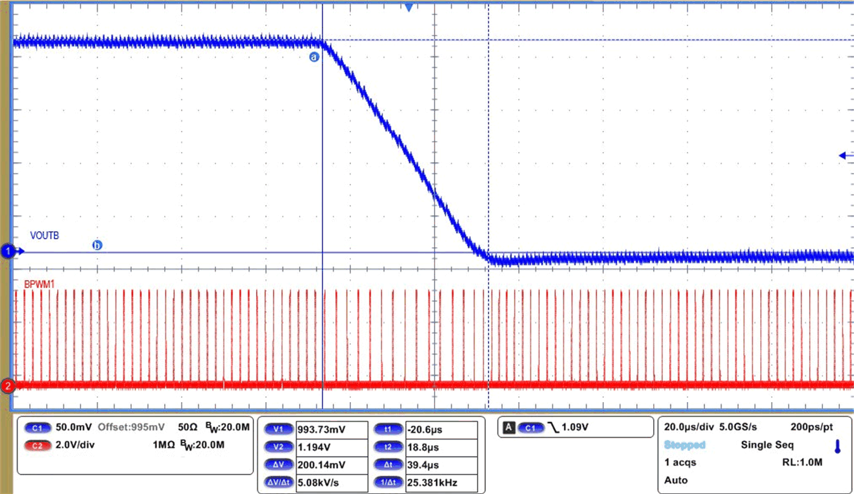The image size is (854, 494).
Task: Open the 20.0µs/div timebase selector
Action: pos(689,427)
